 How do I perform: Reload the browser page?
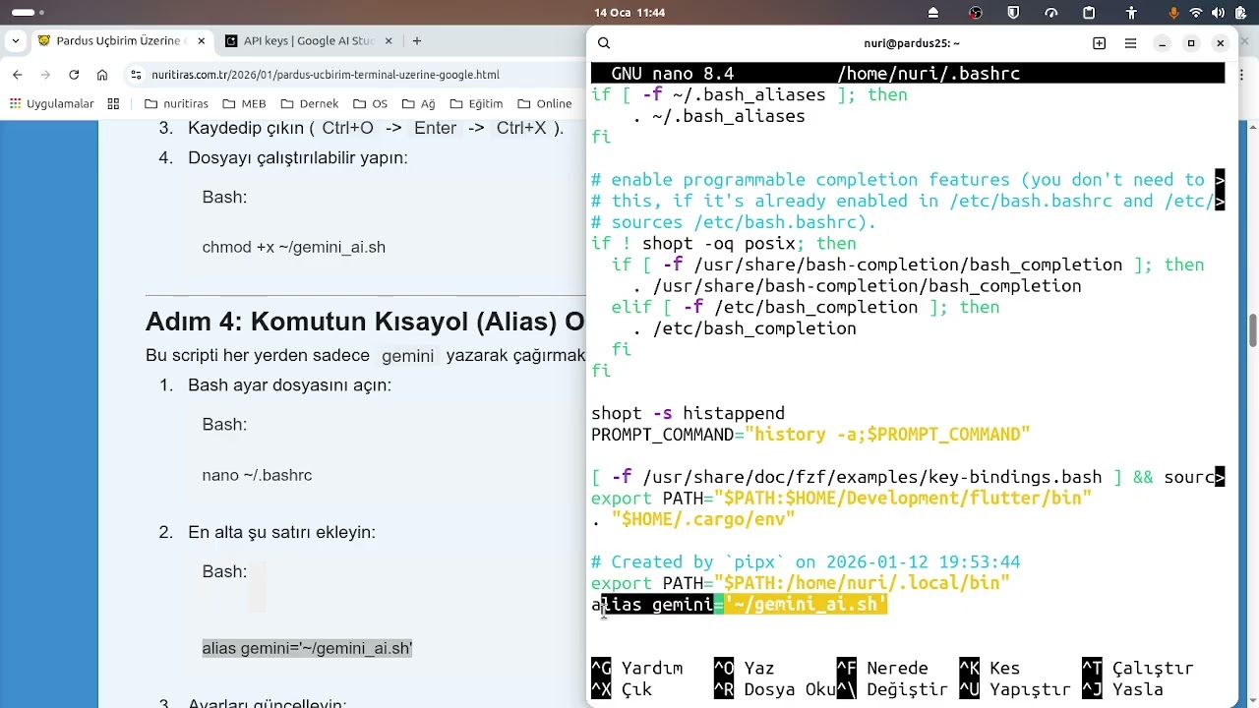coord(74,75)
